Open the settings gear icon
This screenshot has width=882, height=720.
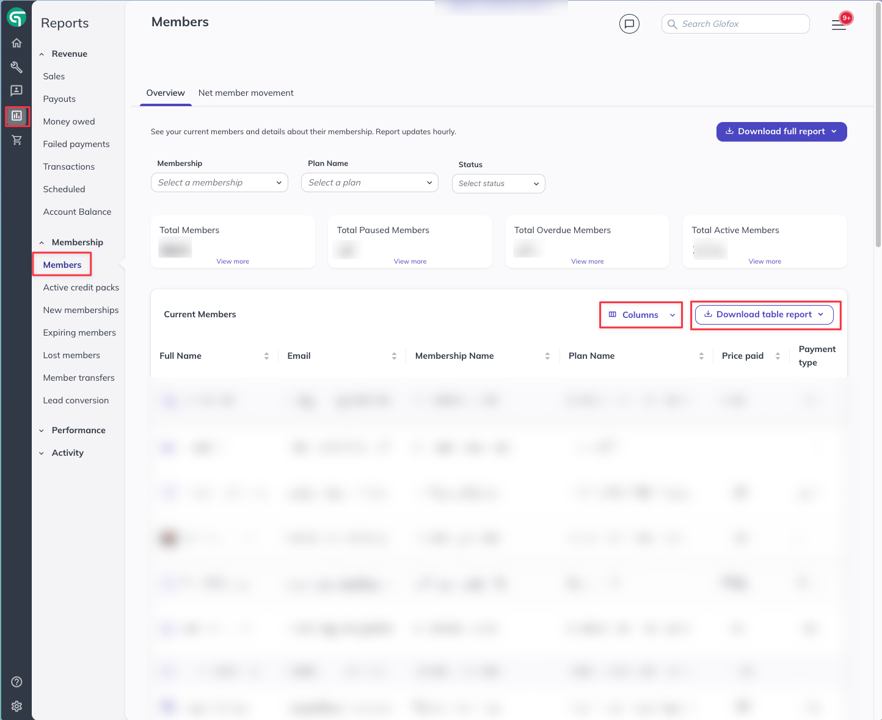pyautogui.click(x=16, y=706)
